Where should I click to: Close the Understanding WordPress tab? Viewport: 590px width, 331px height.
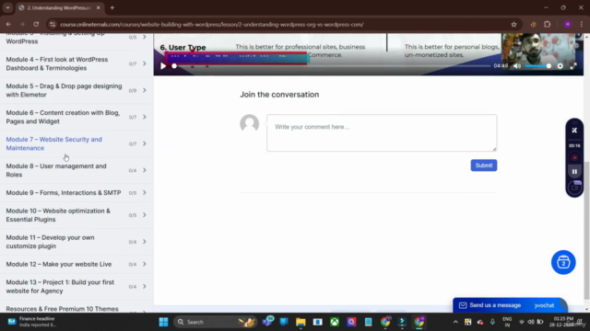pos(99,7)
